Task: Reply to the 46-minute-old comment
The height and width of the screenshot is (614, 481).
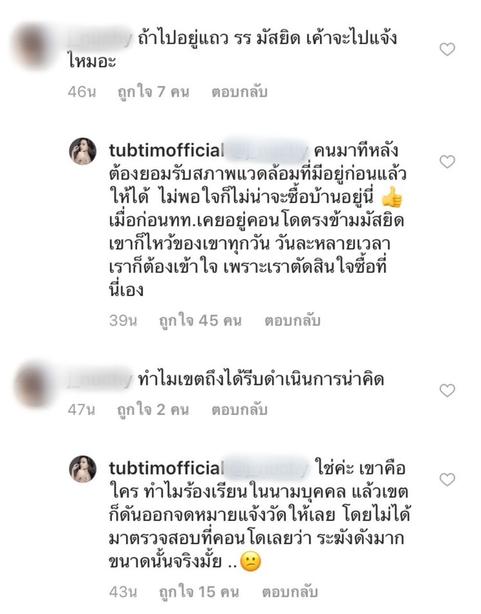Action: (239, 92)
